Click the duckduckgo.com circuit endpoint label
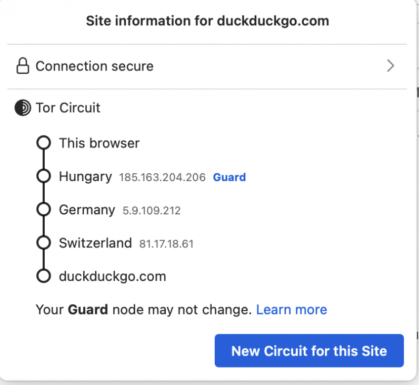 coord(113,277)
